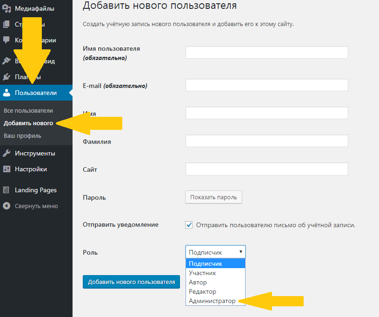
Task: Click the Показать пароль button
Action: 213,197
